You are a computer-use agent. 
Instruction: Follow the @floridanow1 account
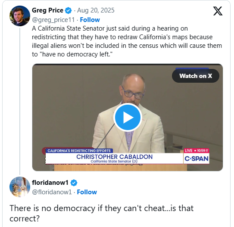tap(87, 192)
